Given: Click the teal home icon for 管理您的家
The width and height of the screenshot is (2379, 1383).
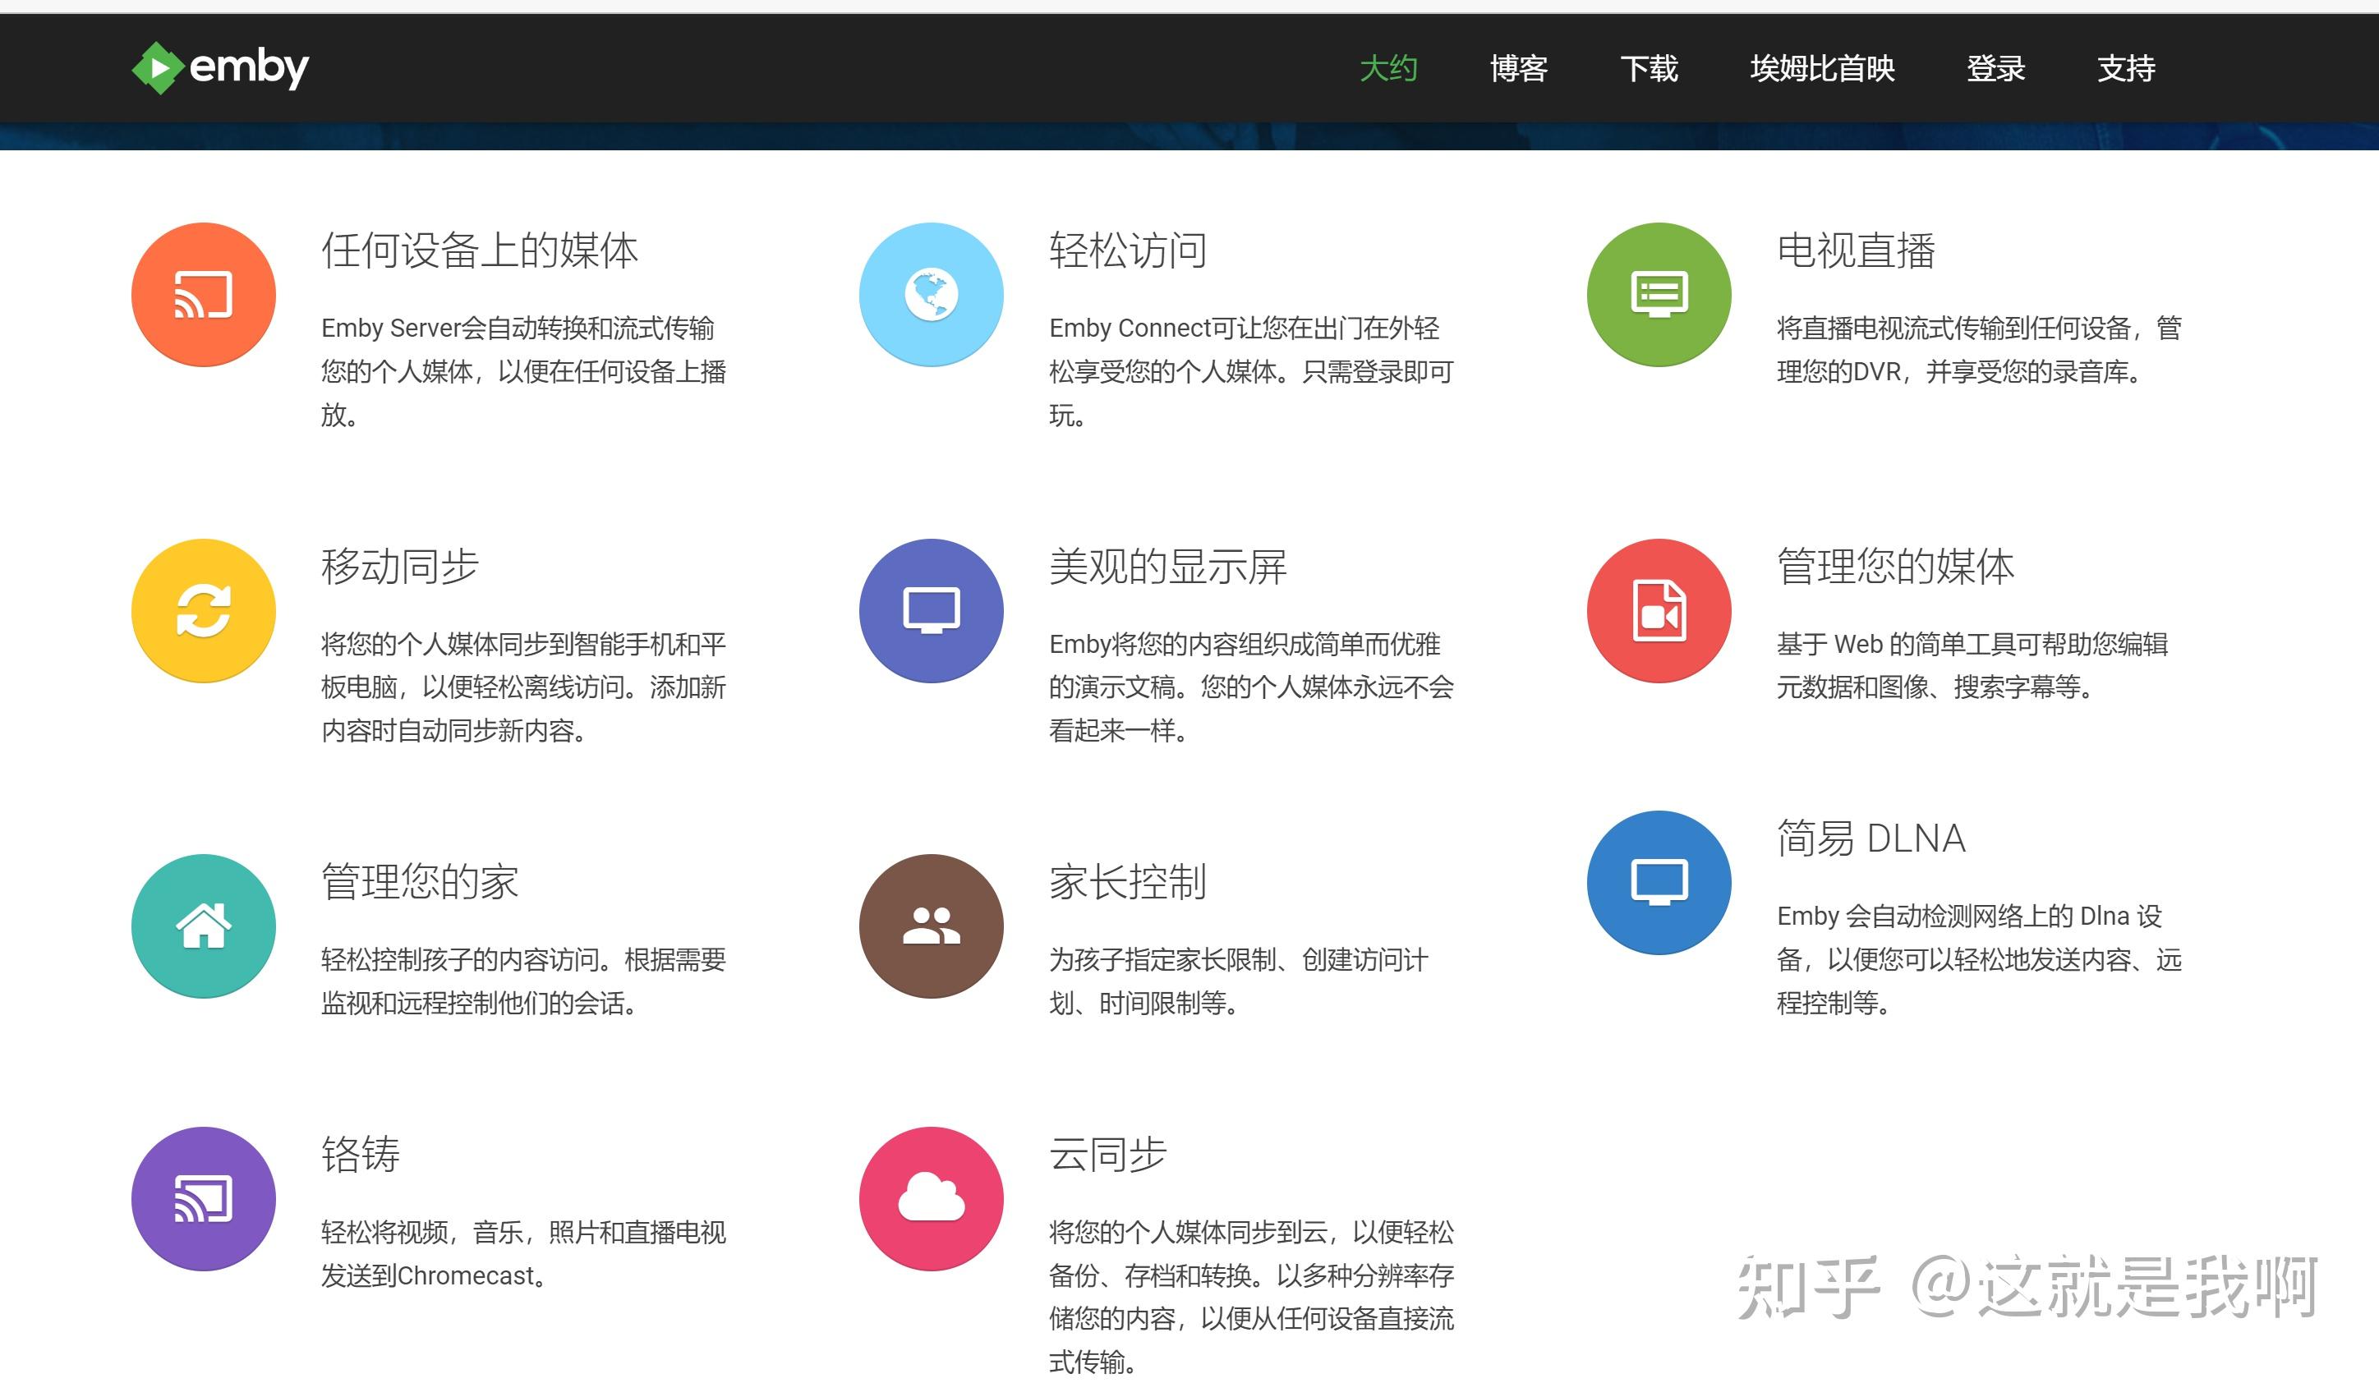Looking at the screenshot, I should 203,927.
